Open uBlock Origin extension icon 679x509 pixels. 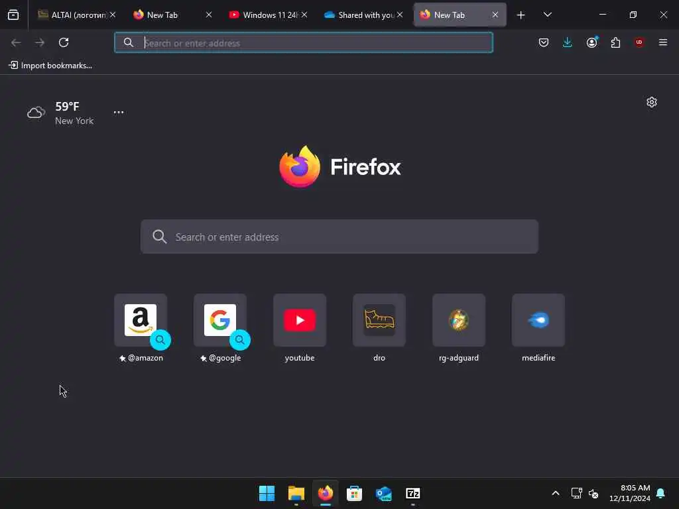[x=639, y=42]
